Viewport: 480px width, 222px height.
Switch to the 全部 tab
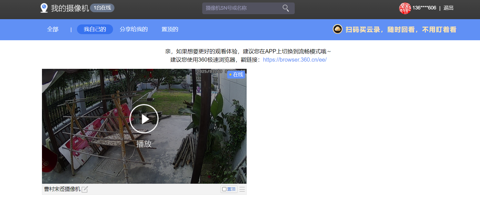[x=53, y=29]
